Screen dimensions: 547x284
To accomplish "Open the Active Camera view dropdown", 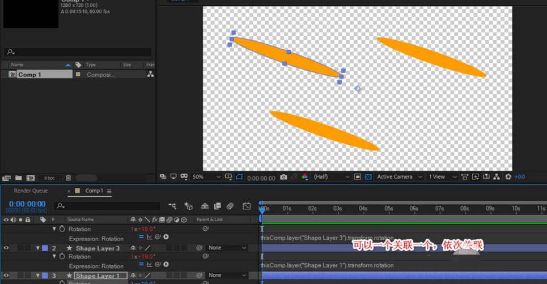I will click(x=400, y=177).
